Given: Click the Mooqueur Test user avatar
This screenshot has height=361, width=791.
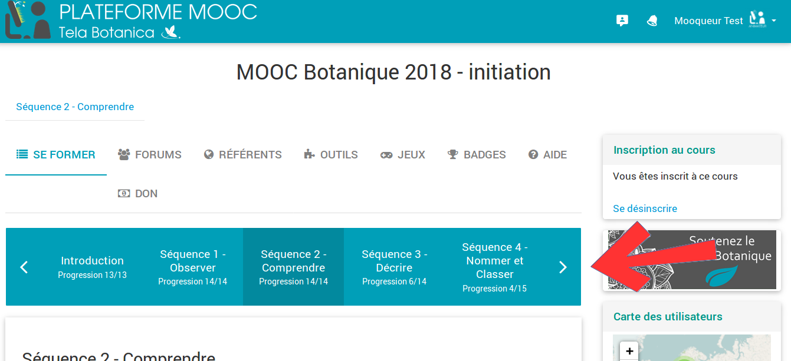Looking at the screenshot, I should [x=757, y=20].
